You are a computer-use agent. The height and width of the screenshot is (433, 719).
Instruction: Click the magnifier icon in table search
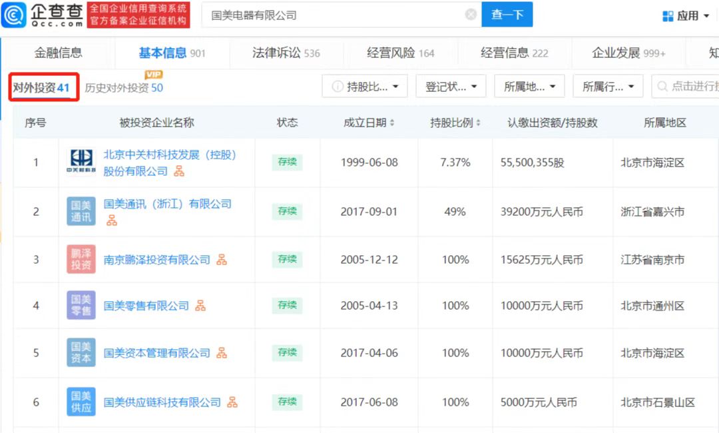[662, 86]
